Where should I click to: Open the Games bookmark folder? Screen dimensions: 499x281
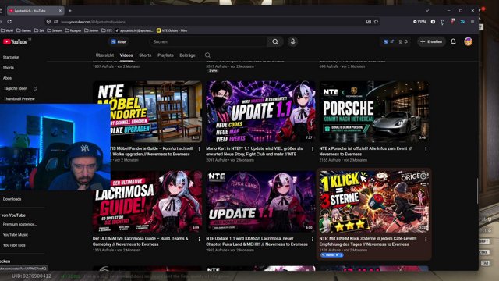pyautogui.click(x=24, y=30)
